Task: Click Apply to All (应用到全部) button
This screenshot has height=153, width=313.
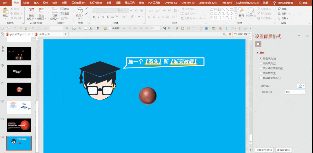Action: tap(264, 150)
